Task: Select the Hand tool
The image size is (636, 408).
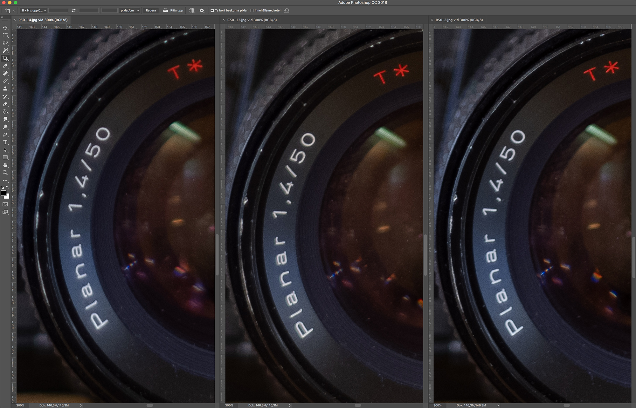Action: coord(5,165)
